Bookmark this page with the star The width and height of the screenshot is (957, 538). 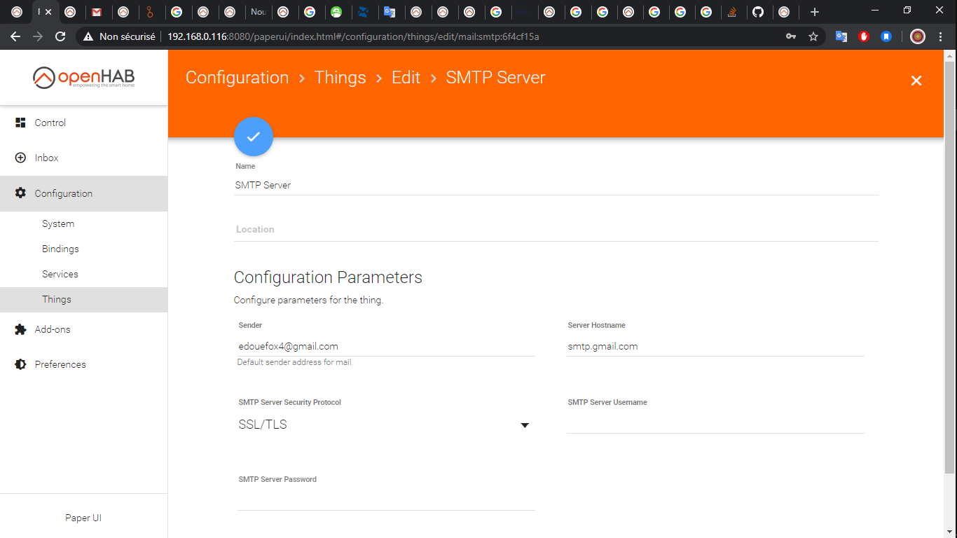pyautogui.click(x=813, y=36)
